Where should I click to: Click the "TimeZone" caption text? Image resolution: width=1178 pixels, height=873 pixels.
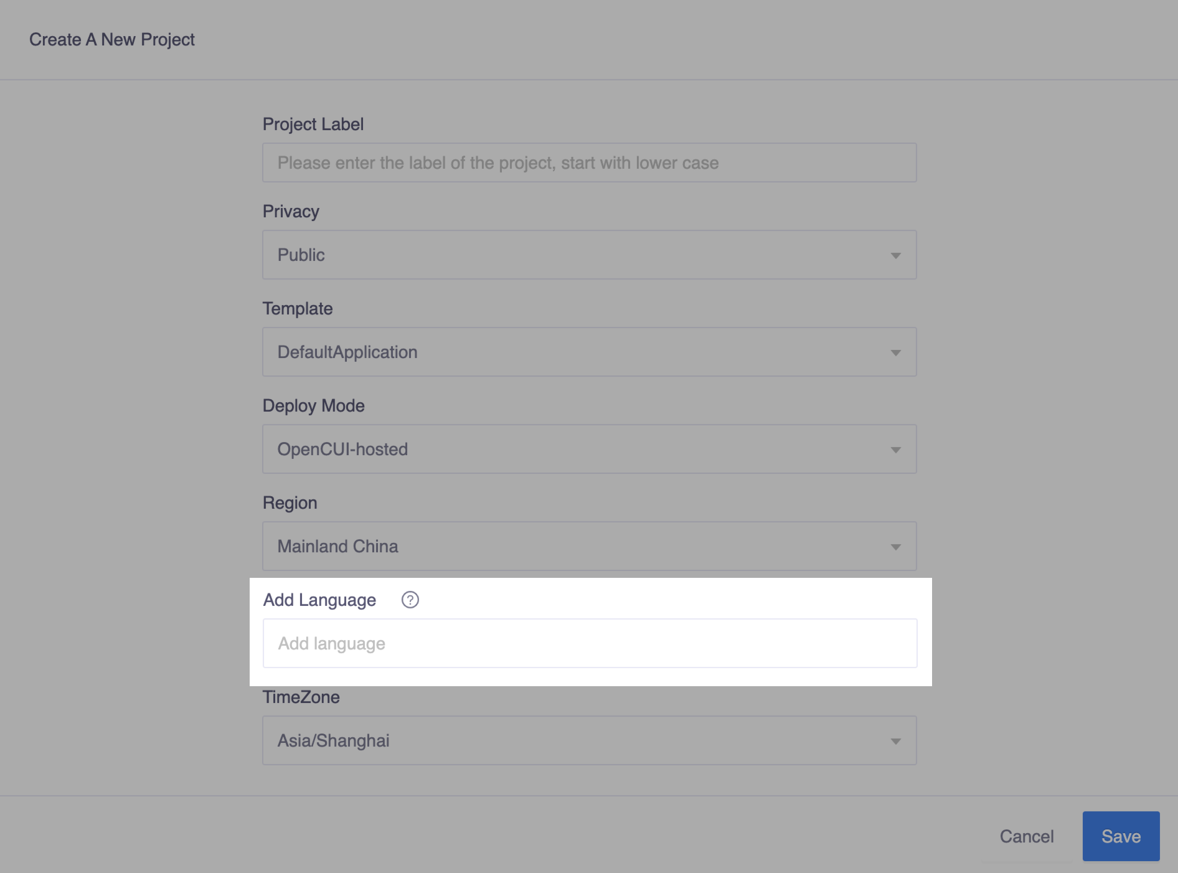click(301, 697)
